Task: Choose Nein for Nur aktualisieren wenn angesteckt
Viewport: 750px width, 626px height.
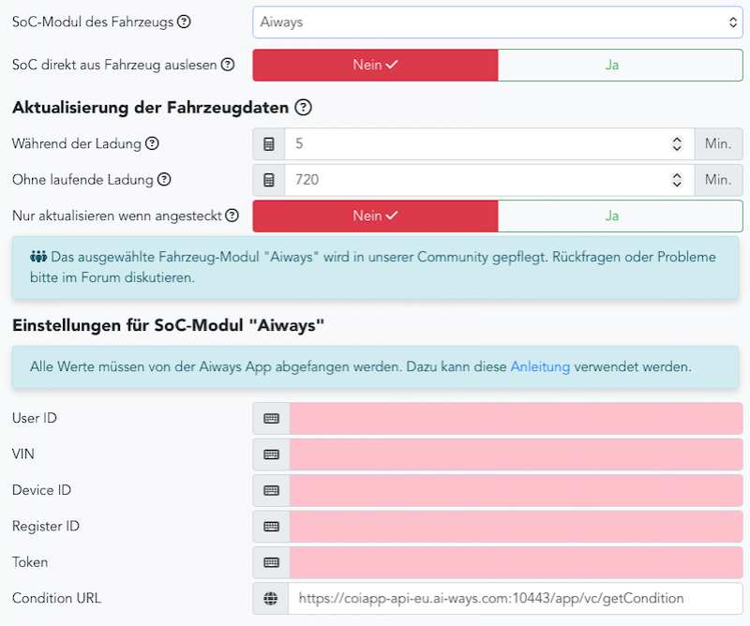Action: point(375,216)
